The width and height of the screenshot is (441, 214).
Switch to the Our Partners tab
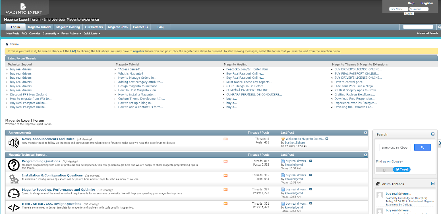pos(94,27)
